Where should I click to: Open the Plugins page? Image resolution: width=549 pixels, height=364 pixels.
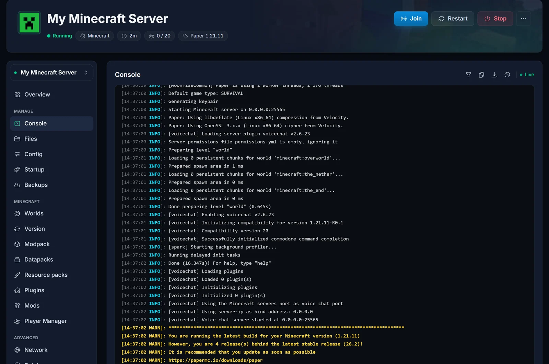pos(51,290)
